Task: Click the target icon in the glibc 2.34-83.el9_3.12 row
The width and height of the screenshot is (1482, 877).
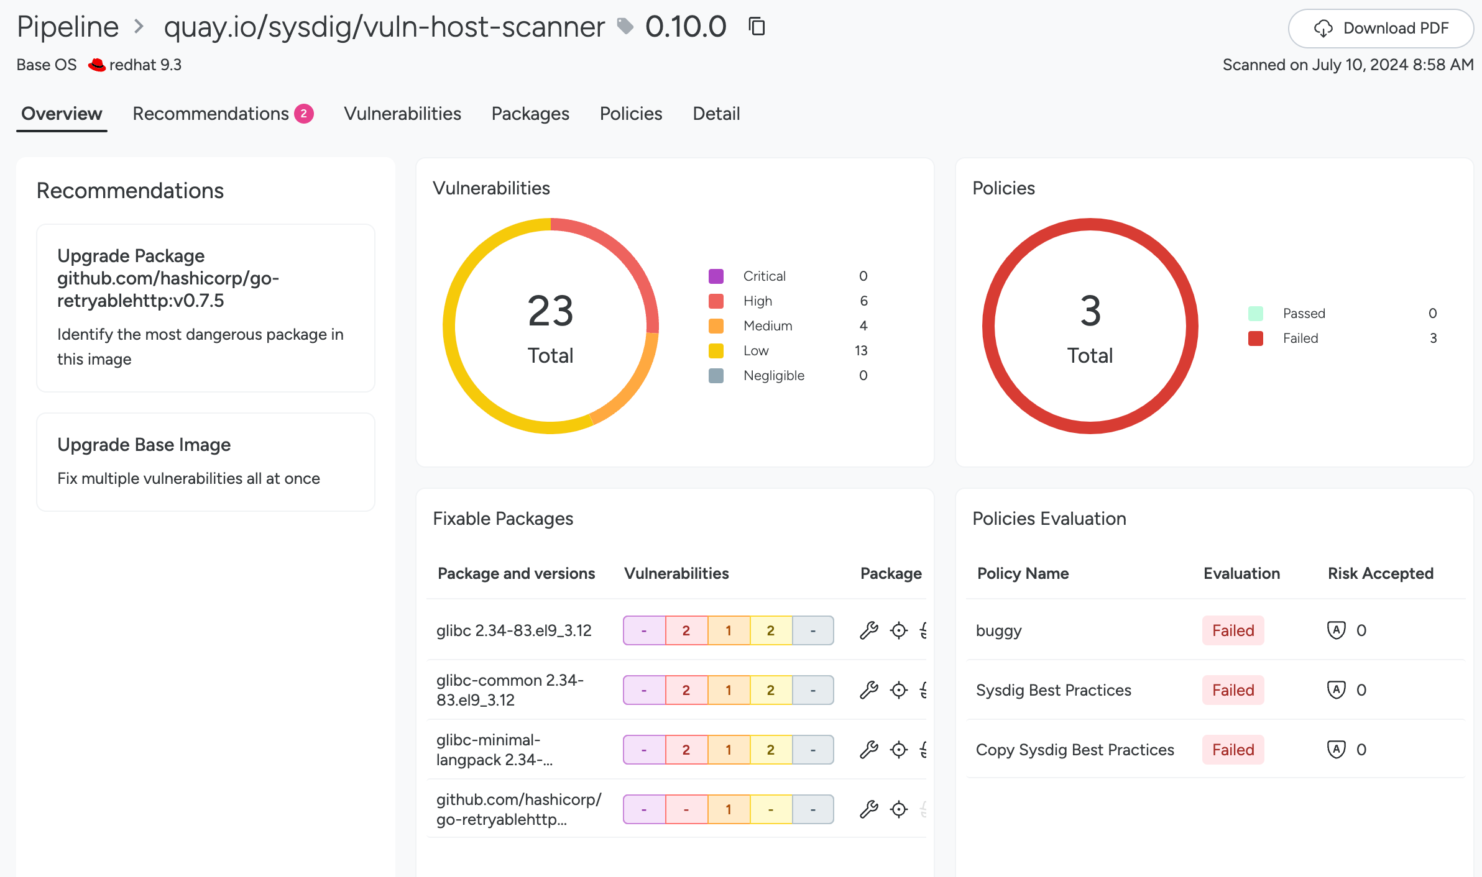Action: 899,630
